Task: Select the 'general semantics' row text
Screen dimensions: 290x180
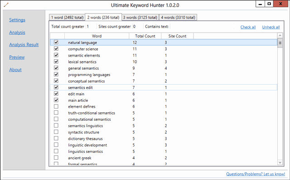Action: tap(83, 68)
